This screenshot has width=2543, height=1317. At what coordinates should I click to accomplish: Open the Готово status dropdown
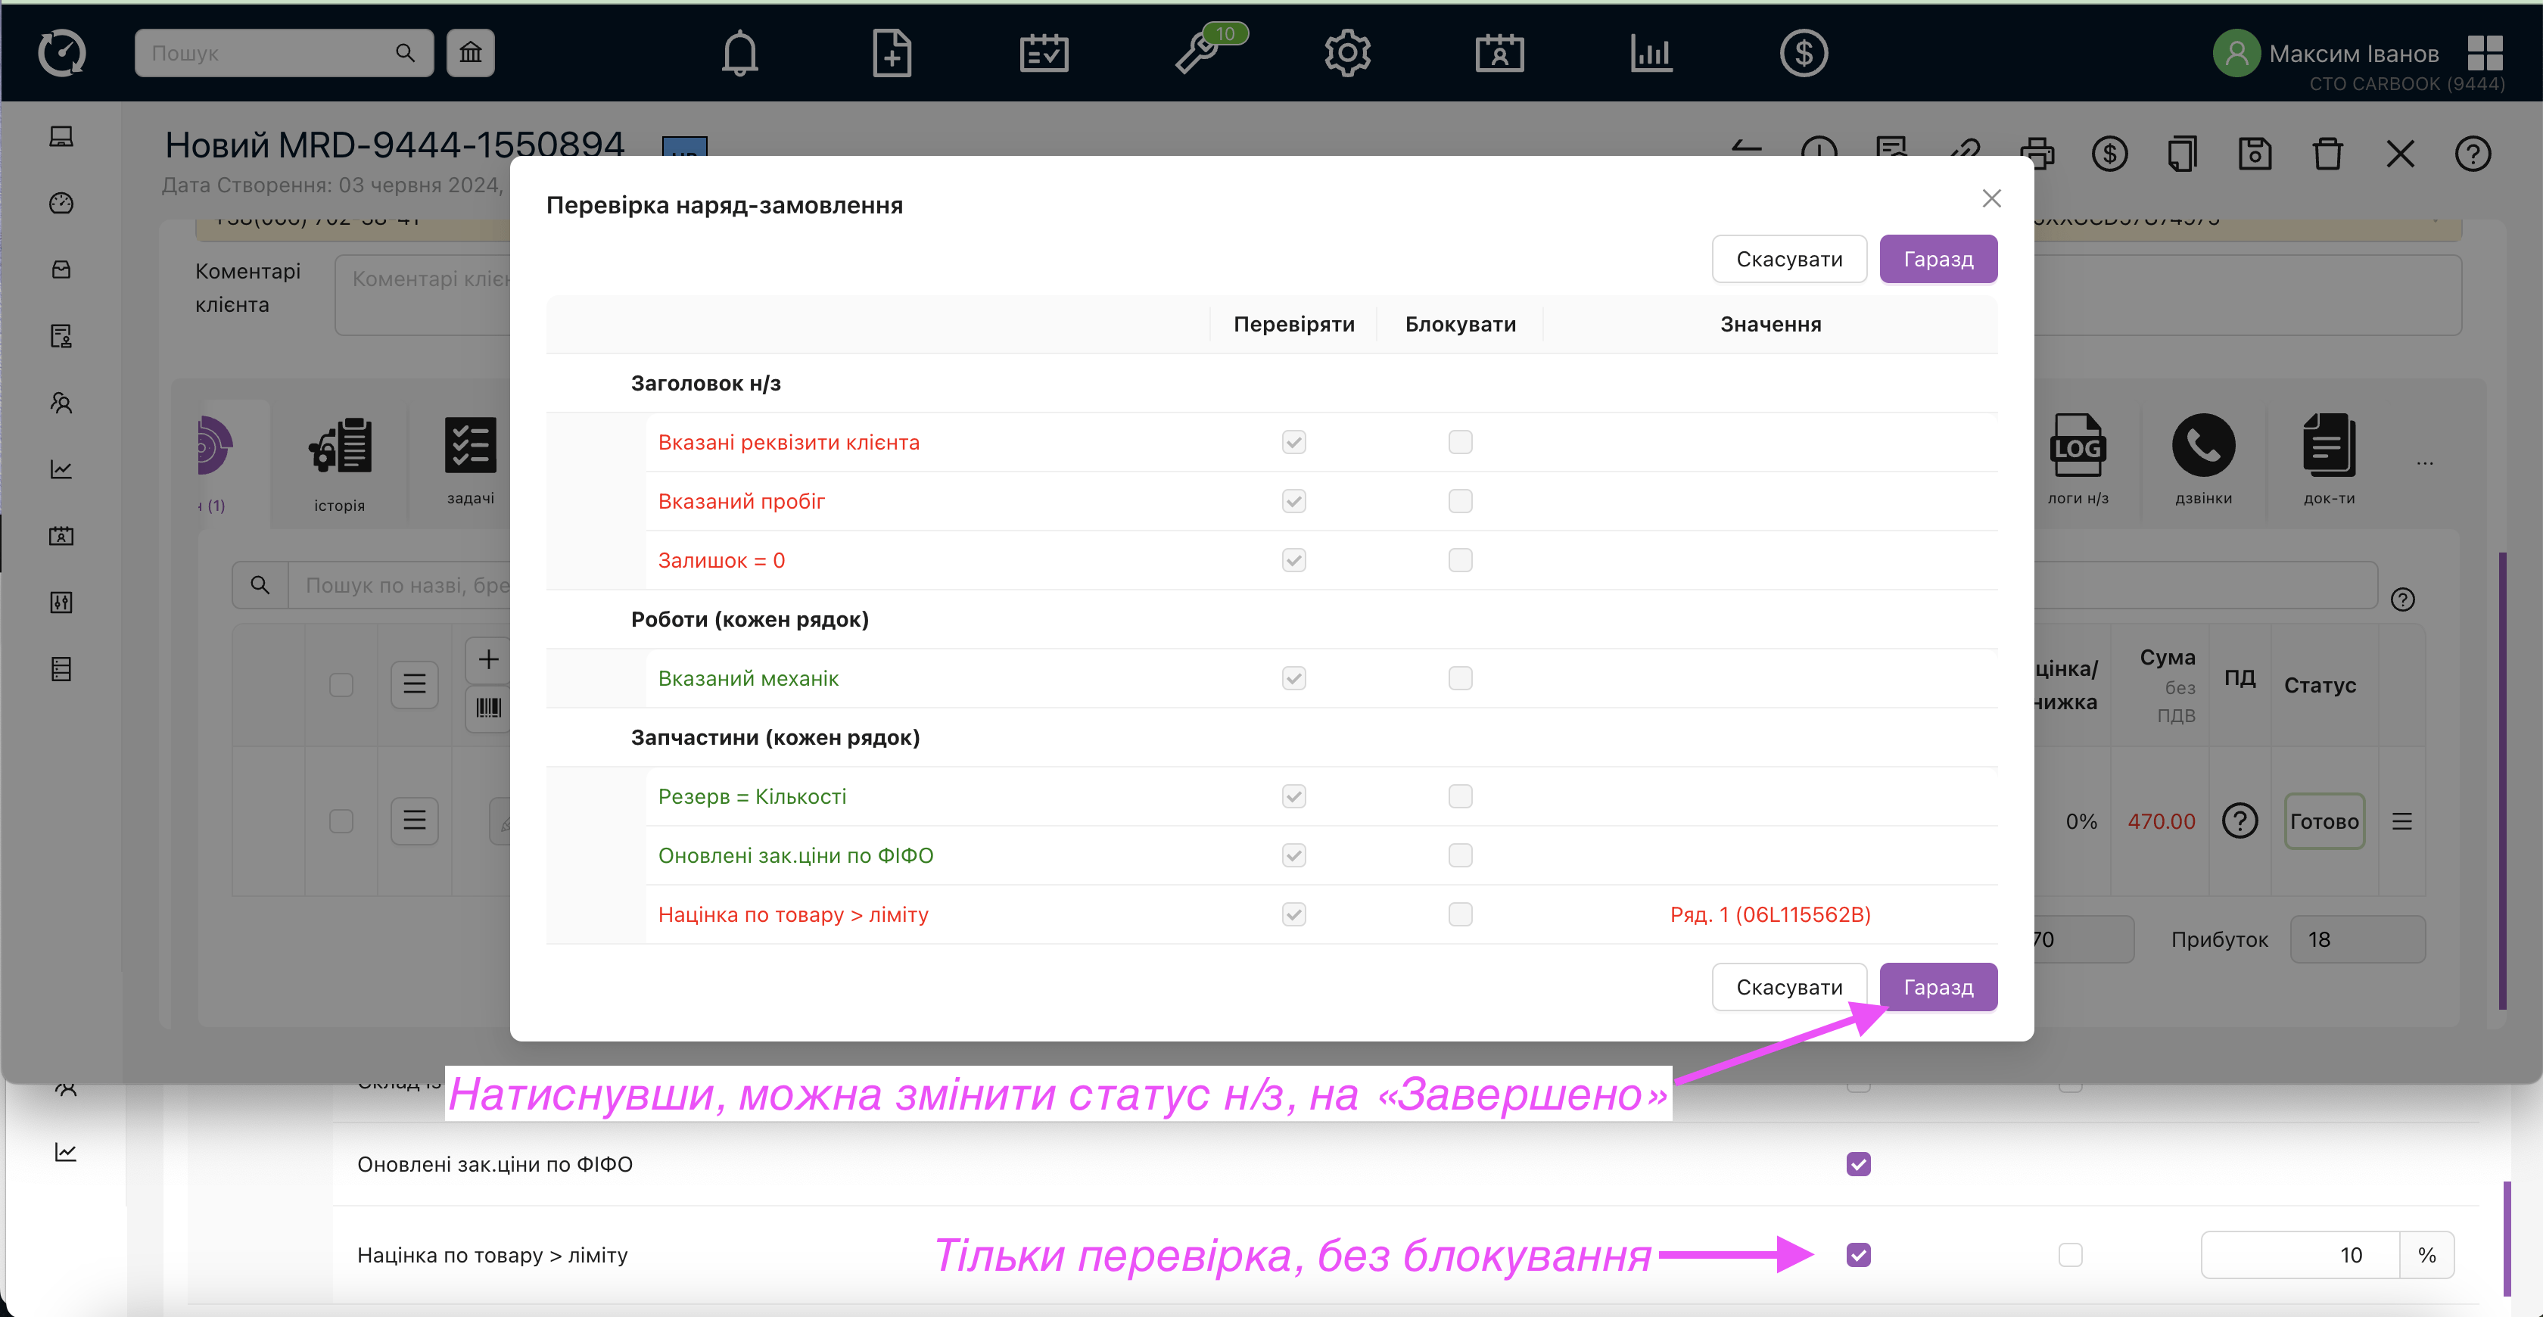(x=2324, y=821)
